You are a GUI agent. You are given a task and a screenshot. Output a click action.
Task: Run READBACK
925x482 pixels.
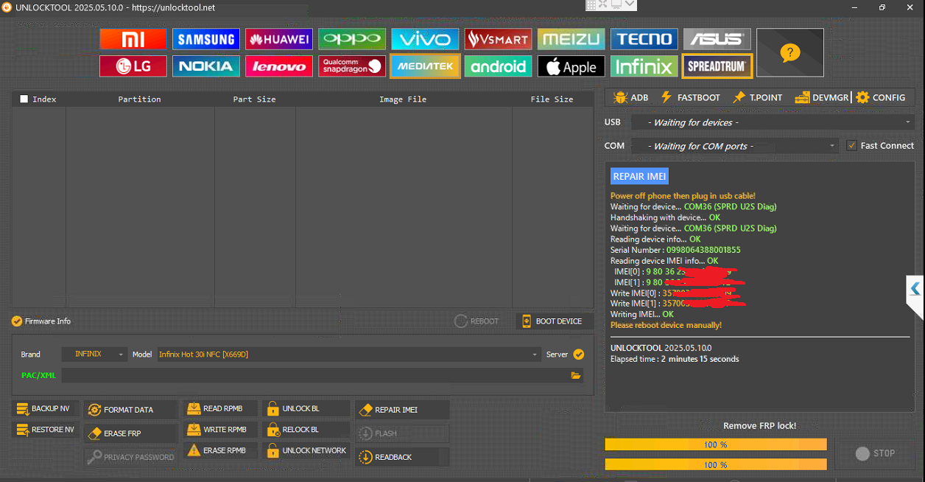pos(402,457)
